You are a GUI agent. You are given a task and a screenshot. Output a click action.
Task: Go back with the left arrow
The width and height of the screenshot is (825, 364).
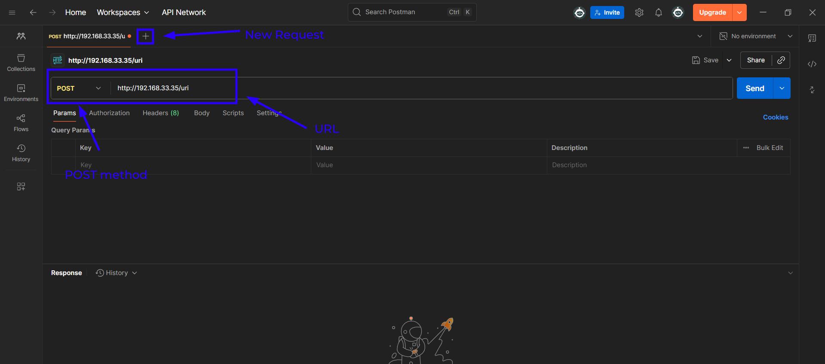click(33, 12)
